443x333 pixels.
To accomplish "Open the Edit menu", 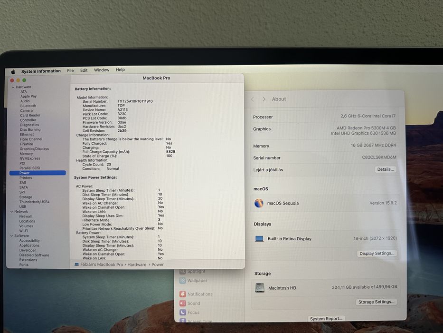I will pos(84,70).
